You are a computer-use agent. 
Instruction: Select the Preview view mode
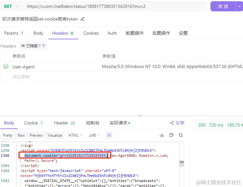pyautogui.click(x=36, y=135)
